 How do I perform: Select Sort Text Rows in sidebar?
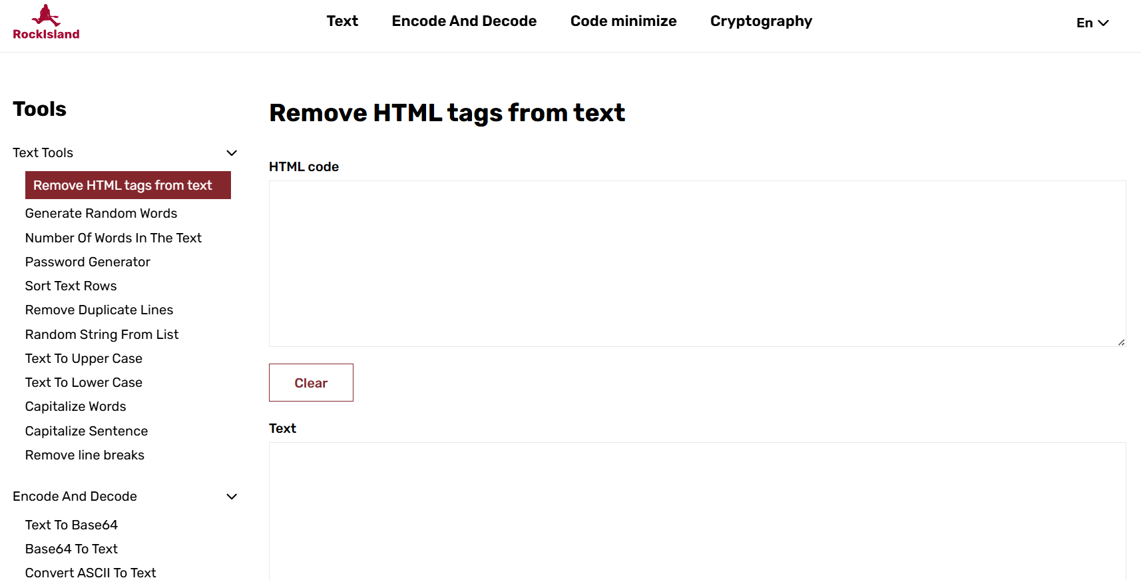click(x=71, y=286)
